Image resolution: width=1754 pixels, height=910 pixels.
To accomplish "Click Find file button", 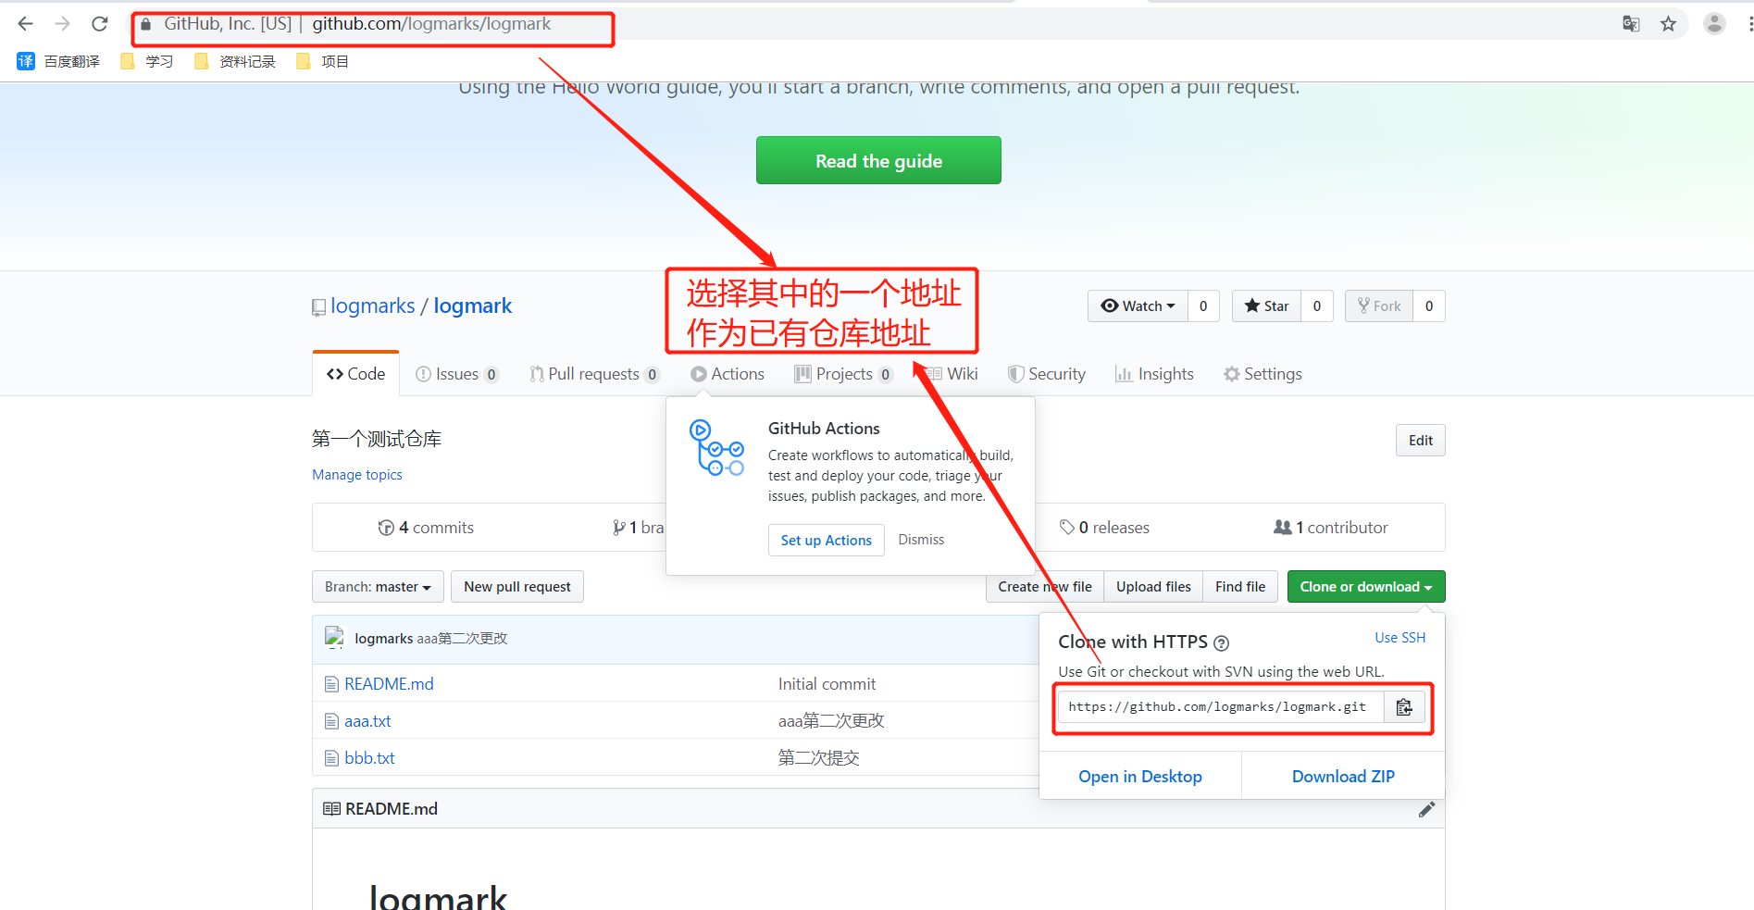I will (1240, 587).
